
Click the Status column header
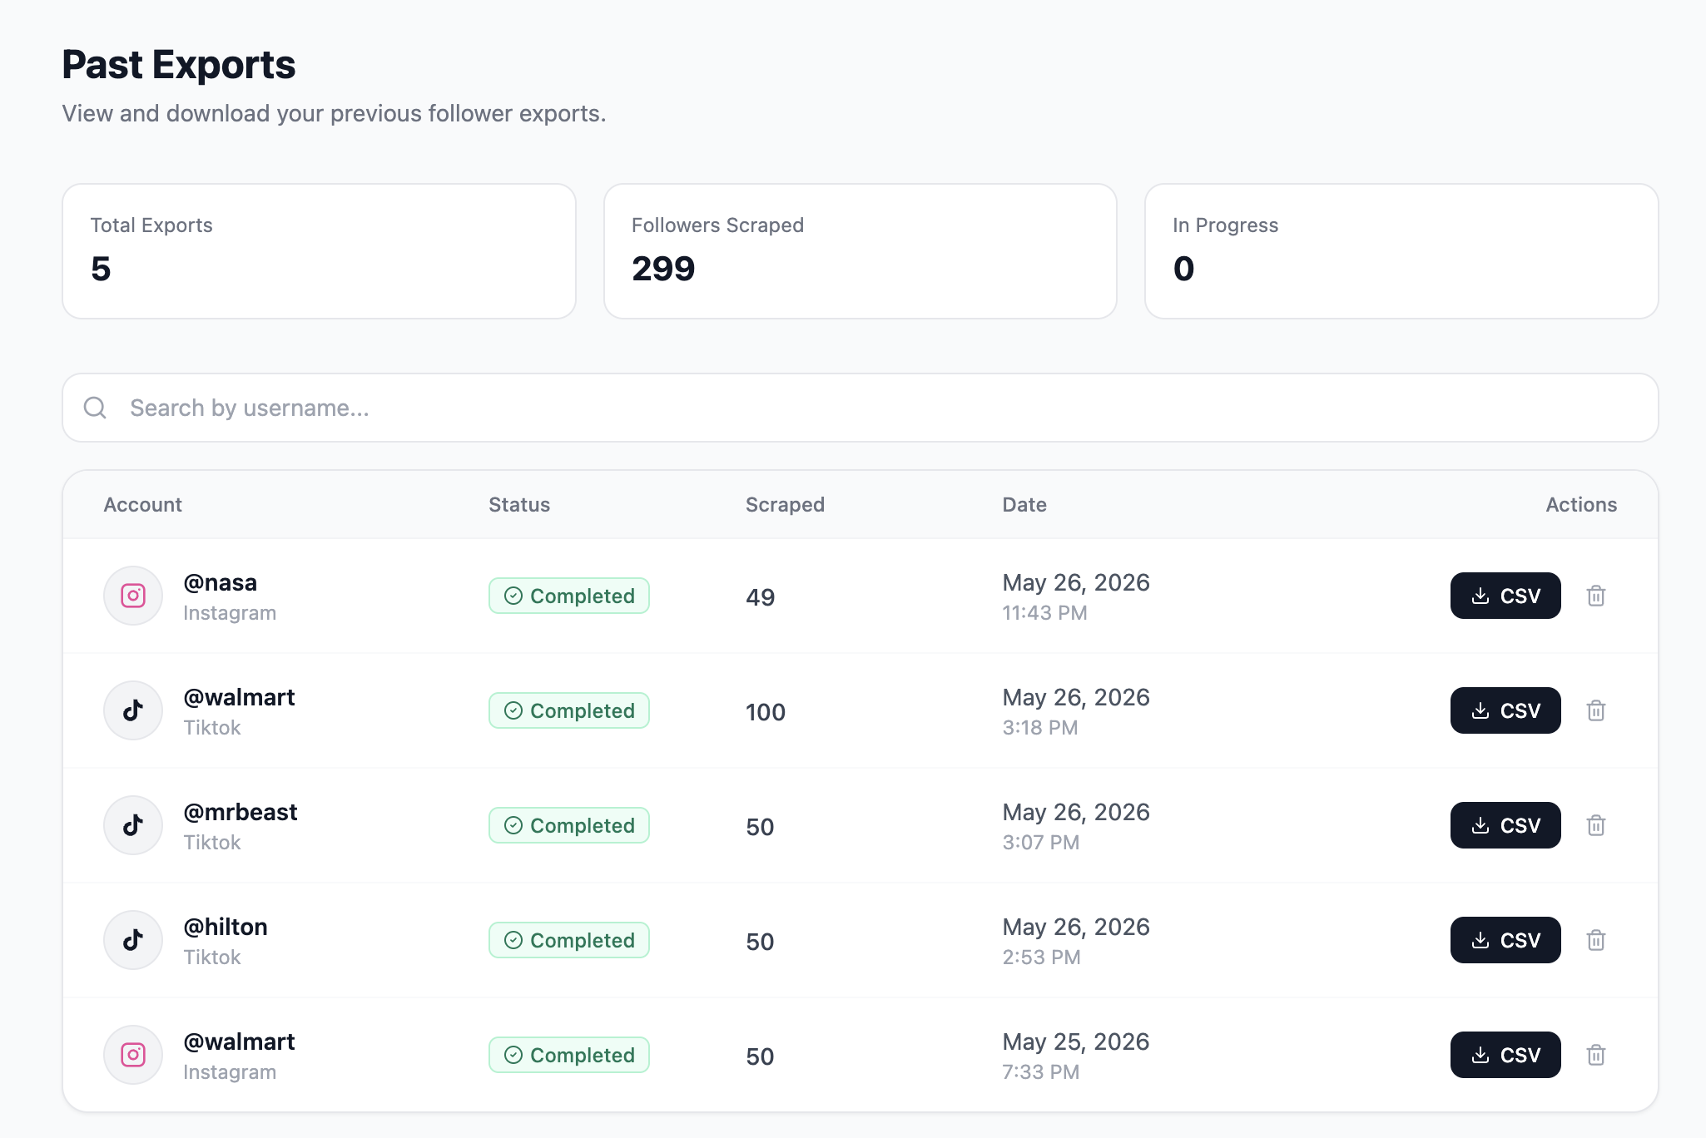click(519, 505)
